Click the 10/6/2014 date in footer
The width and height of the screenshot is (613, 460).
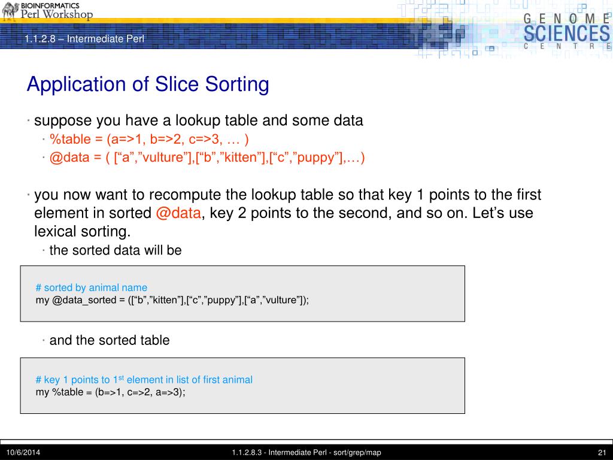tap(23, 453)
